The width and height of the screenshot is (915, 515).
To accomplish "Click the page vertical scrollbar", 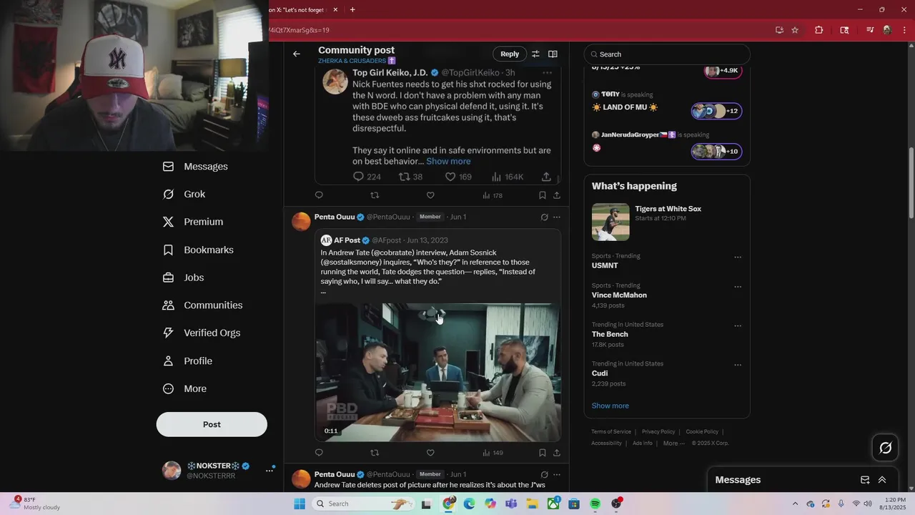I will [911, 182].
